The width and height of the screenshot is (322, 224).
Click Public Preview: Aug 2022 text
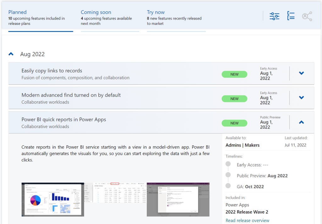[x=262, y=176]
